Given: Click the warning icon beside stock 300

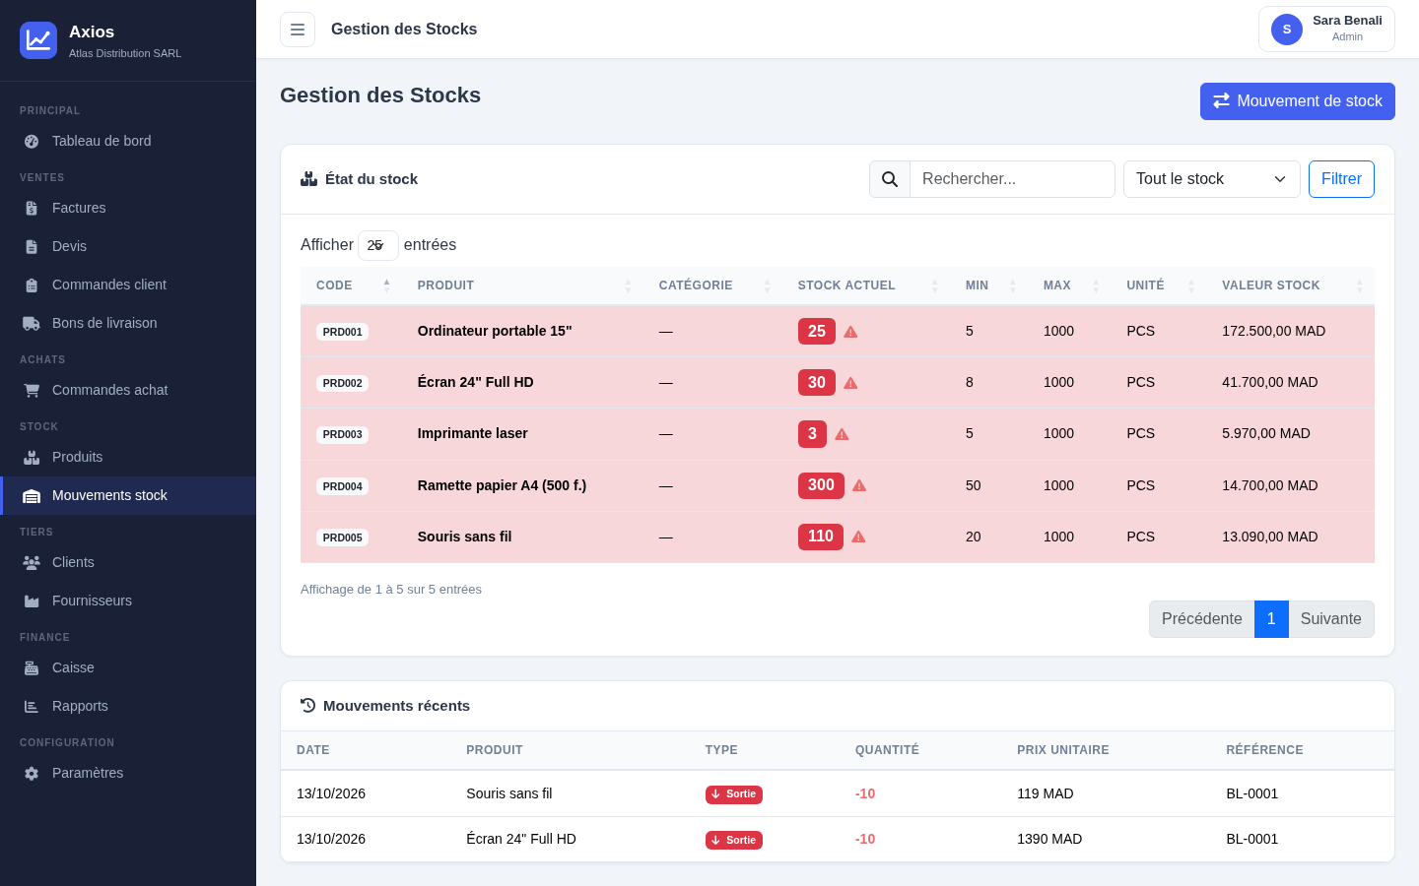Looking at the screenshot, I should [x=859, y=485].
